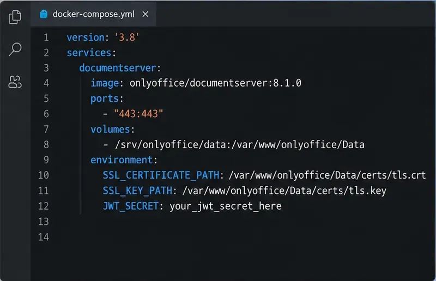Click 'your_jwt_secret_here' value
The height and width of the screenshot is (281, 436).
(x=226, y=206)
